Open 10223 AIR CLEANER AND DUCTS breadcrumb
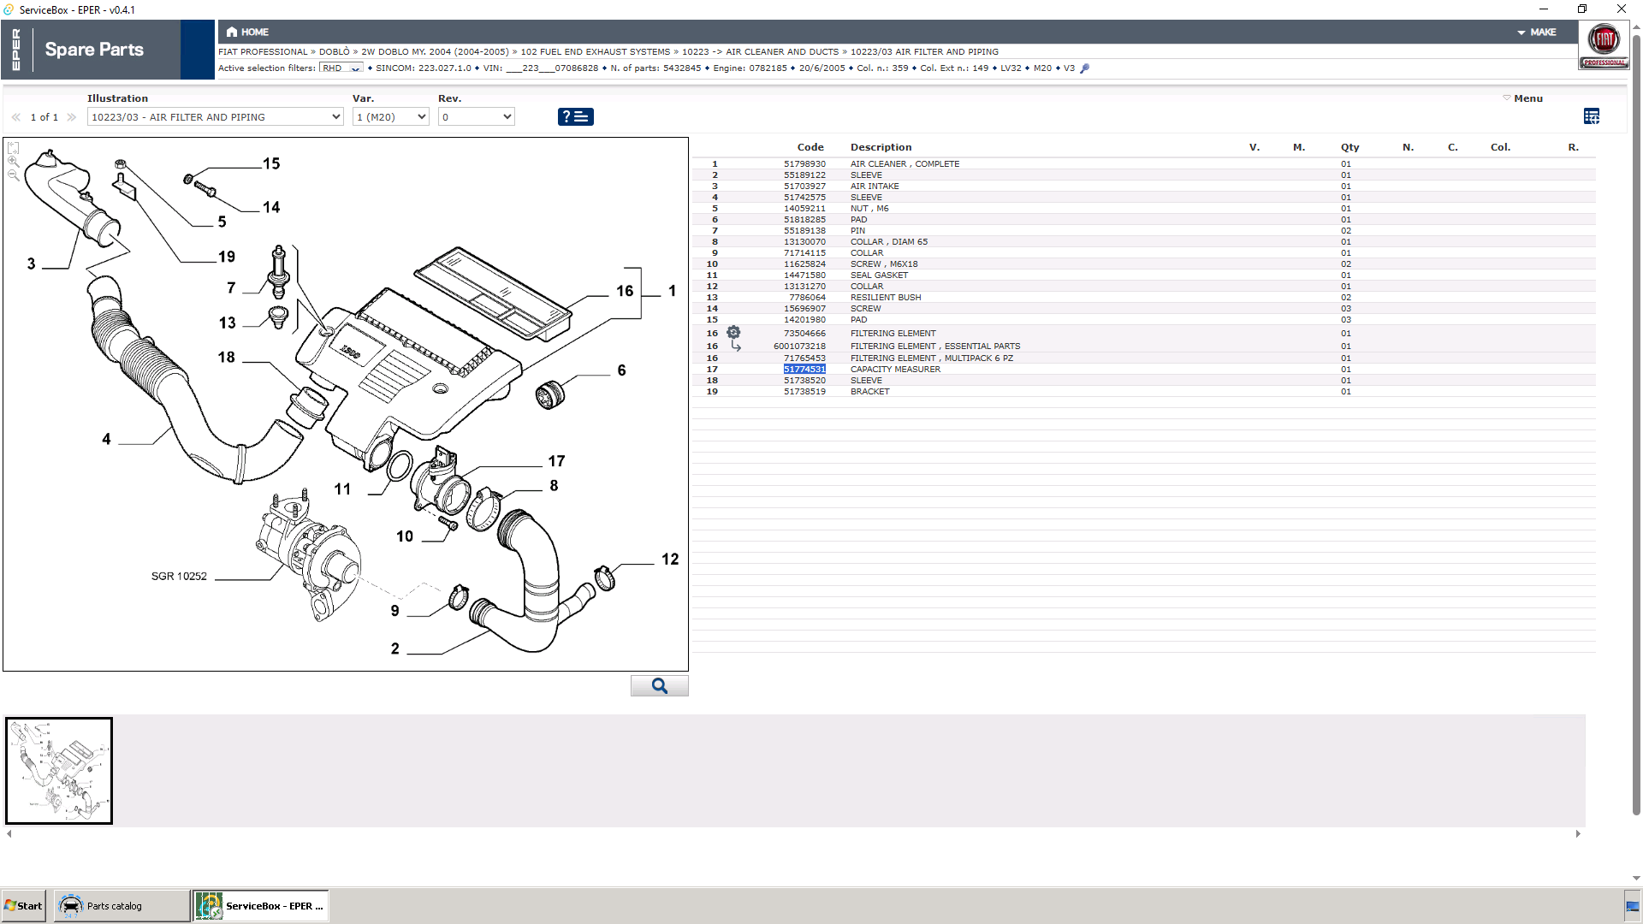The height and width of the screenshot is (924, 1643). [x=761, y=52]
